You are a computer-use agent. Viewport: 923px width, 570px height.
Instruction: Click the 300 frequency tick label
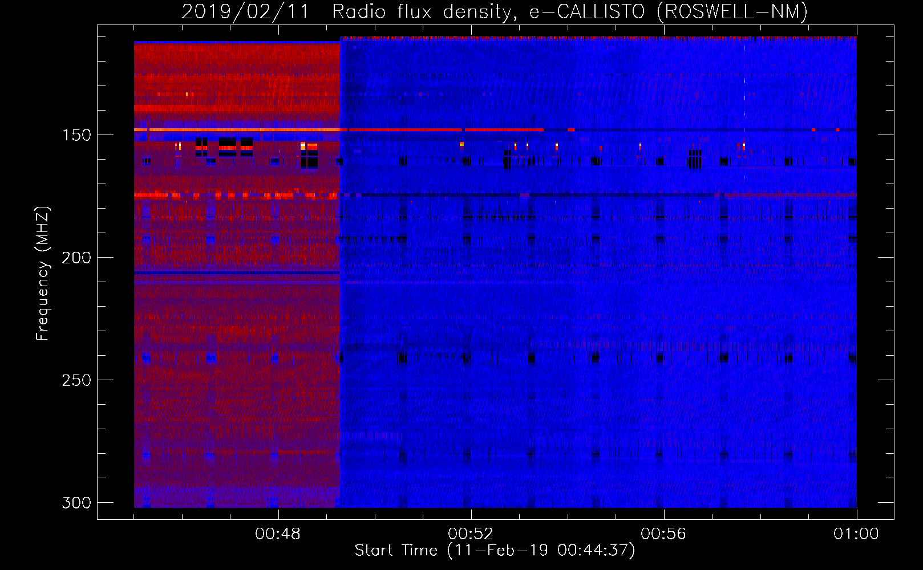(76, 503)
